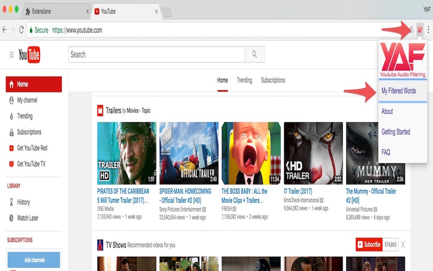Open KinoCheck International channel link
Image resolution: width=433 pixels, height=271 pixels.
click(x=301, y=200)
